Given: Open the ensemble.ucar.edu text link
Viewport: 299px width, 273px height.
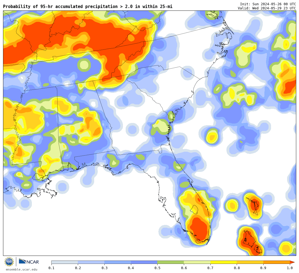Looking at the screenshot, I should (x=22, y=269).
